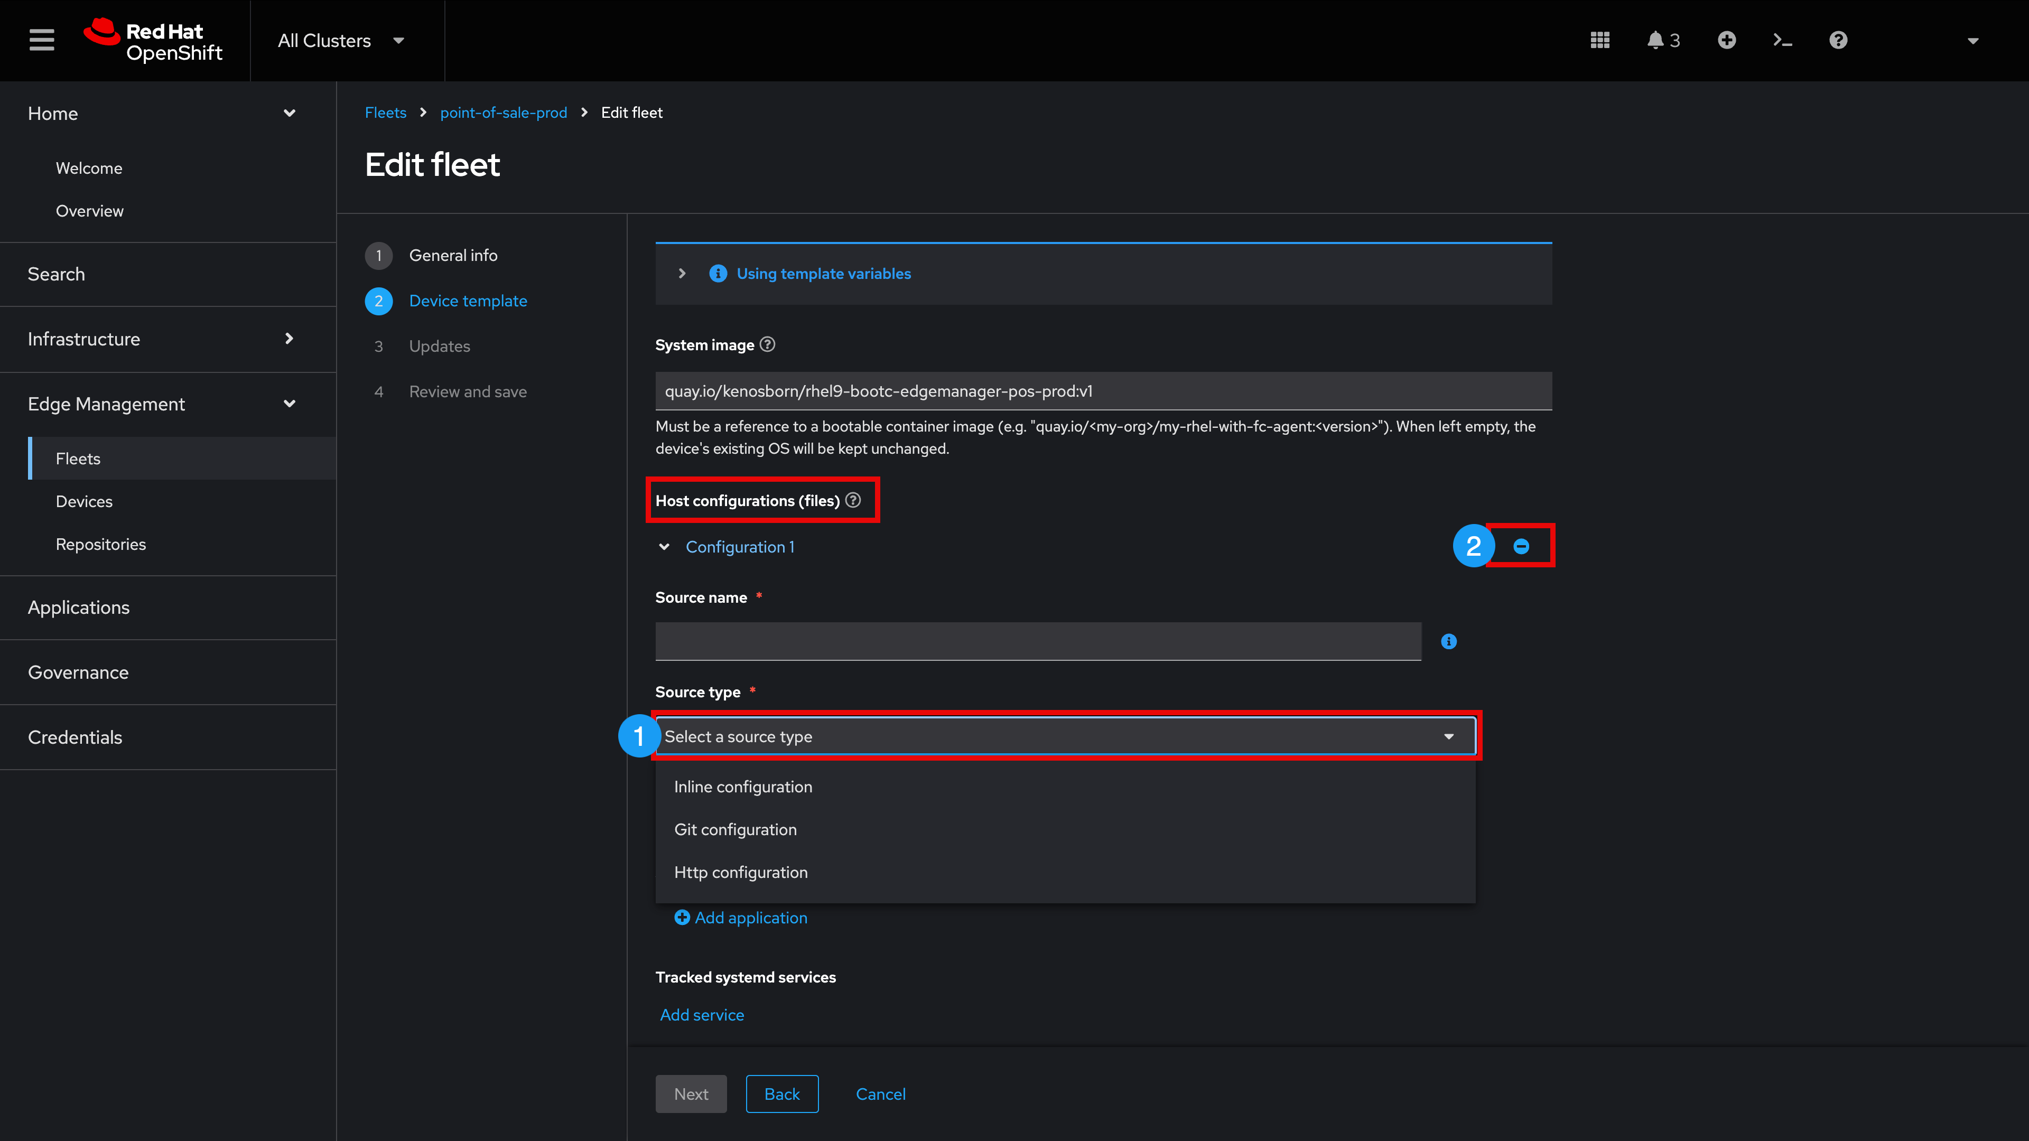Open the command line terminal icon
This screenshot has height=1141, width=2029.
point(1782,40)
